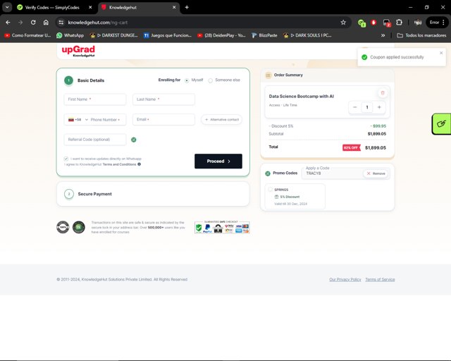451x361 pixels.
Task: Switch to Verify Codes SimplyCodes tab
Action: pyautogui.click(x=52, y=8)
